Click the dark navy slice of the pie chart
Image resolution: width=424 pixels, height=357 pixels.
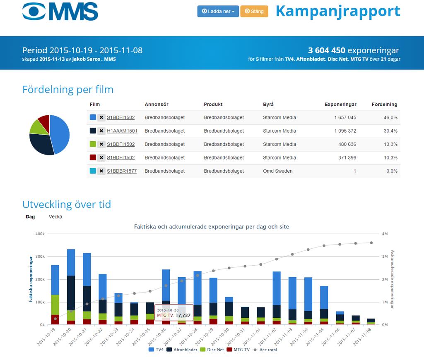[41, 143]
